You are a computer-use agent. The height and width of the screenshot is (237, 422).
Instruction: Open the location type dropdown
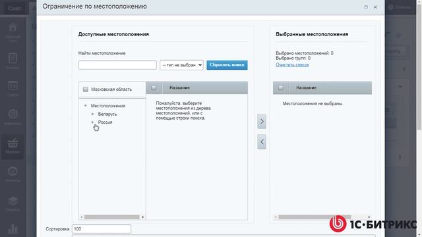tap(182, 65)
